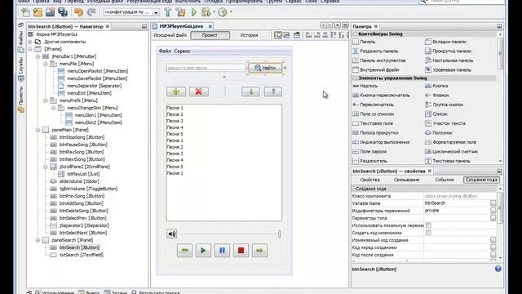Click the palette vertical scrollbar
Screen dimensions: 522x294
500,53
